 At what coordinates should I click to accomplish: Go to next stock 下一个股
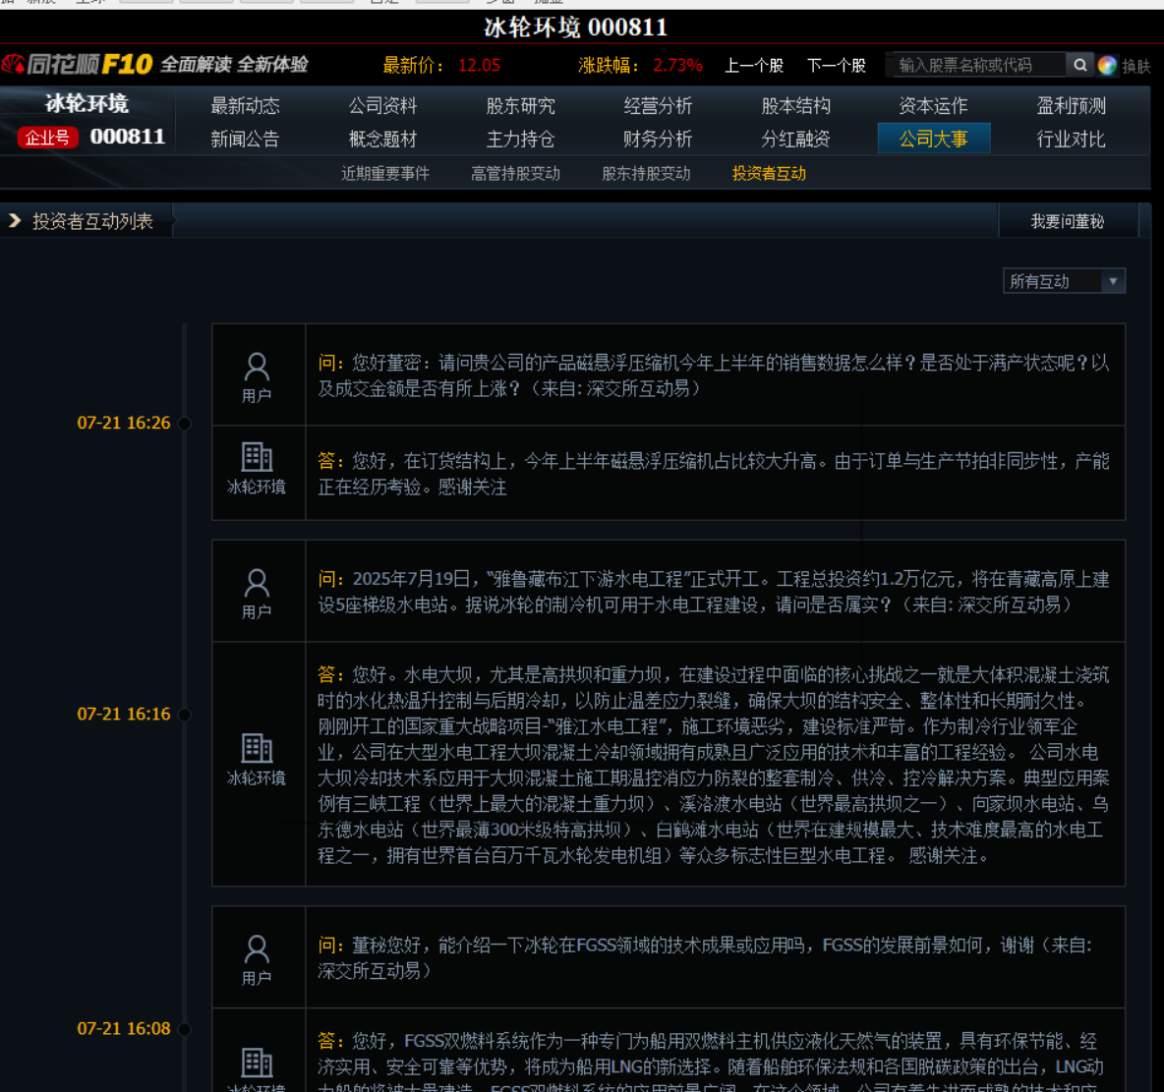click(x=837, y=65)
